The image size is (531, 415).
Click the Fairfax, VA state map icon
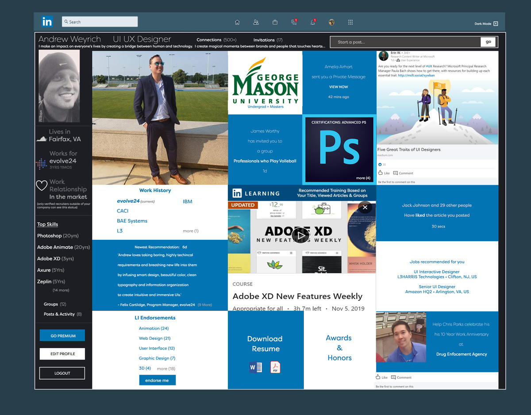tap(42, 139)
